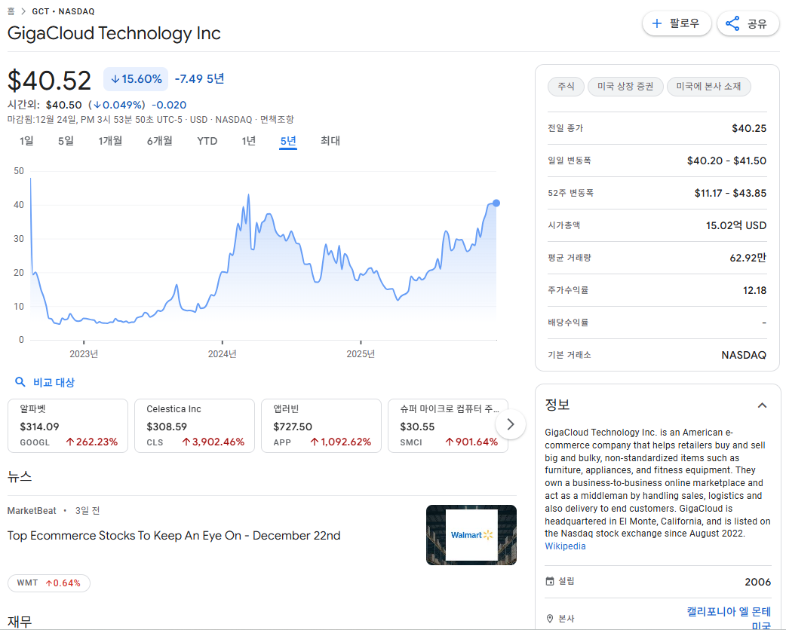Click the 전일 종가 value $40.25

749,128
